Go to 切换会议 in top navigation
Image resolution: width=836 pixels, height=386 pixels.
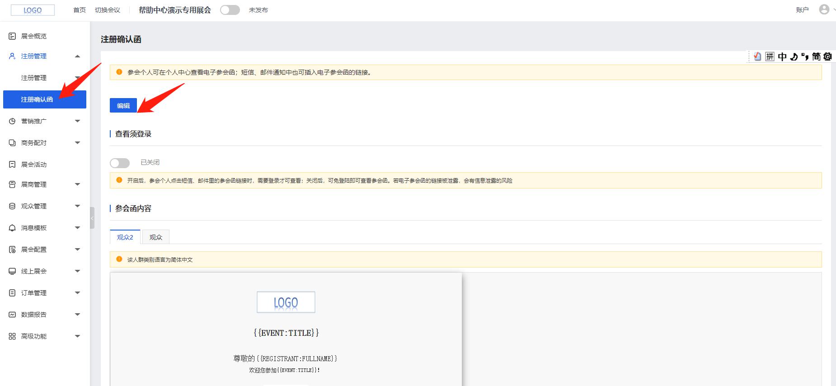(108, 10)
